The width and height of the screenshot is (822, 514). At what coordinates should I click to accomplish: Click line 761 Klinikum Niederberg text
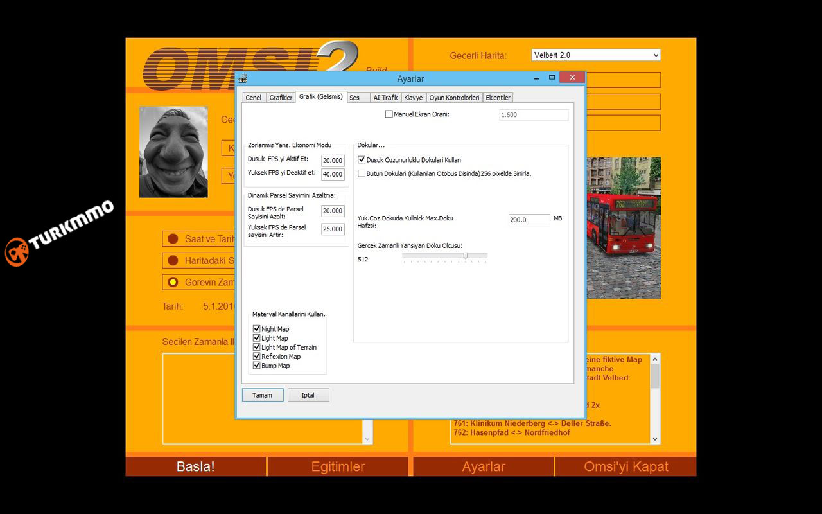pyautogui.click(x=532, y=423)
